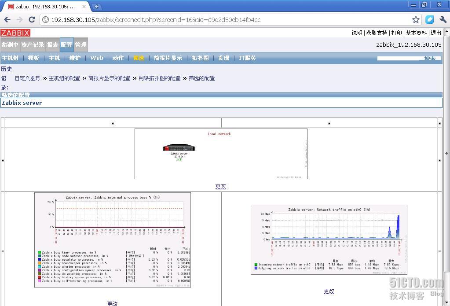Open the 监测中 main menu tab
This screenshot has width=450, height=306.
pos(10,45)
